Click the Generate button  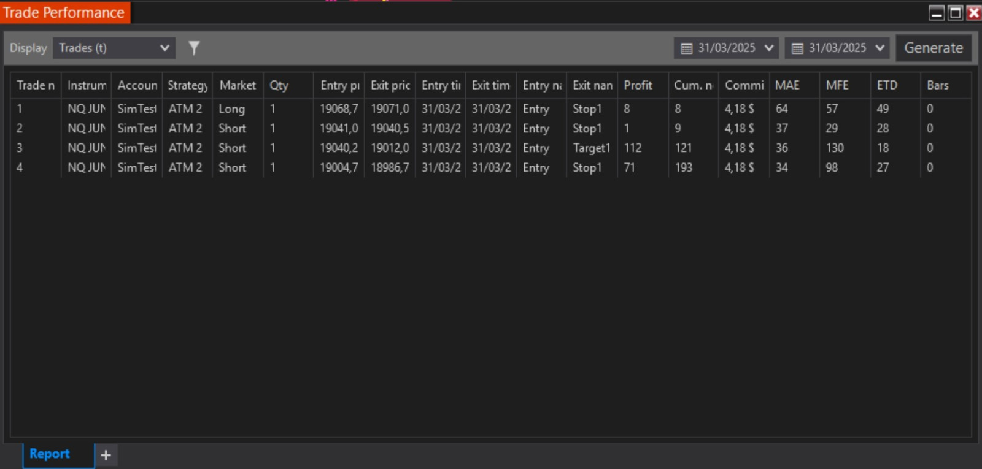coord(934,48)
